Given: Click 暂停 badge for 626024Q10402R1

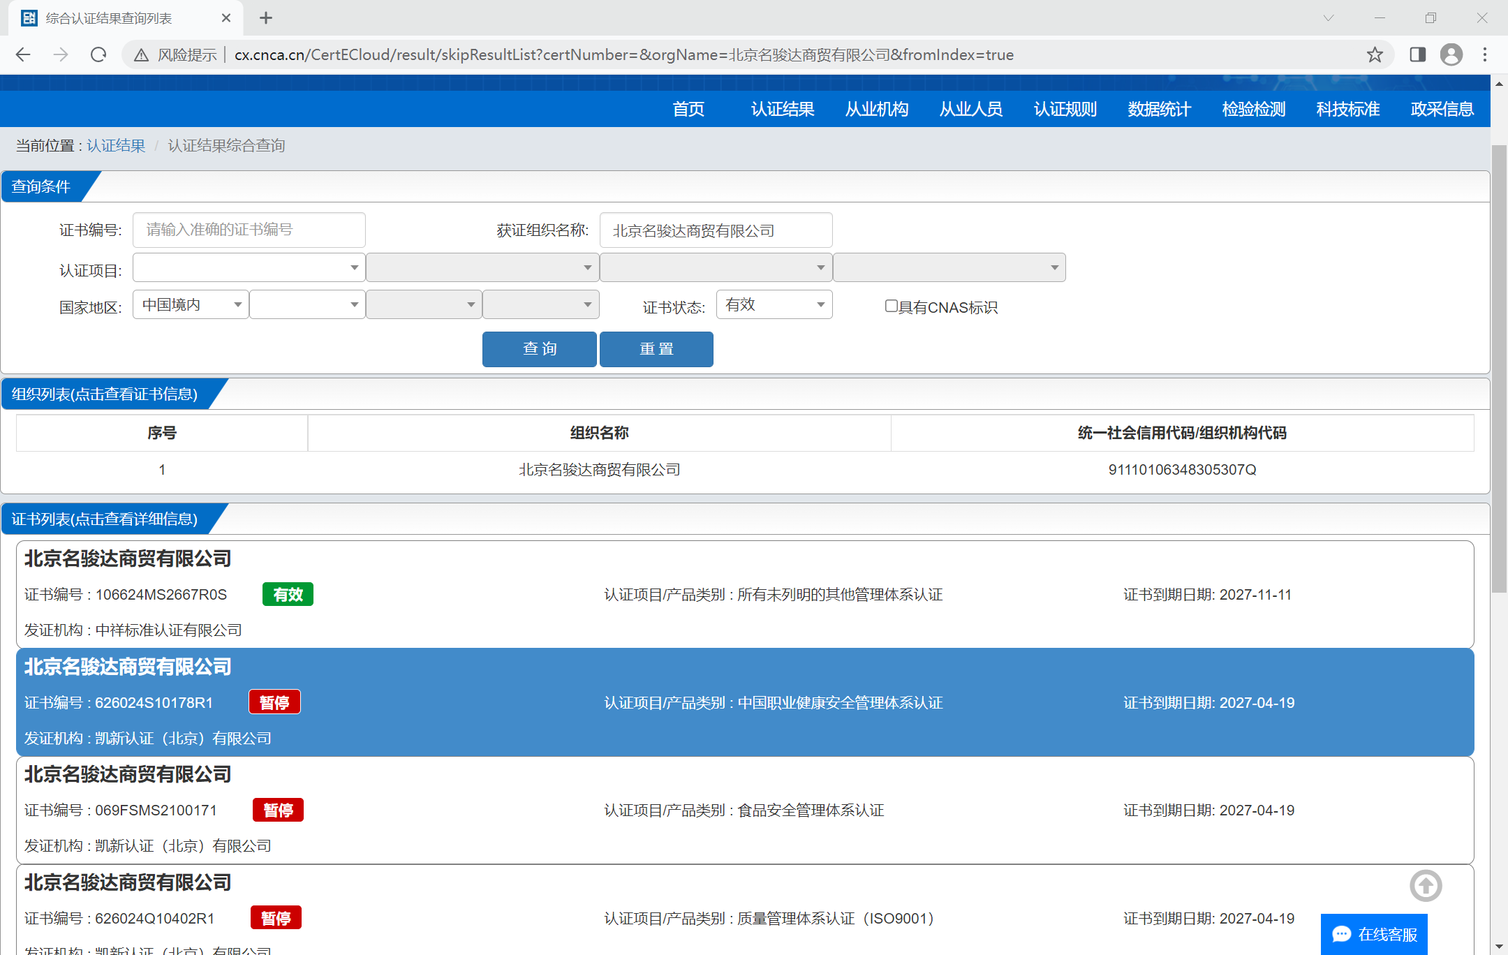Looking at the screenshot, I should pyautogui.click(x=276, y=918).
